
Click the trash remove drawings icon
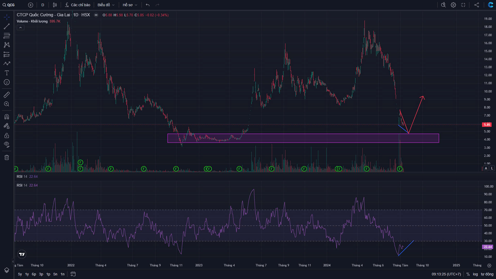[7, 158]
